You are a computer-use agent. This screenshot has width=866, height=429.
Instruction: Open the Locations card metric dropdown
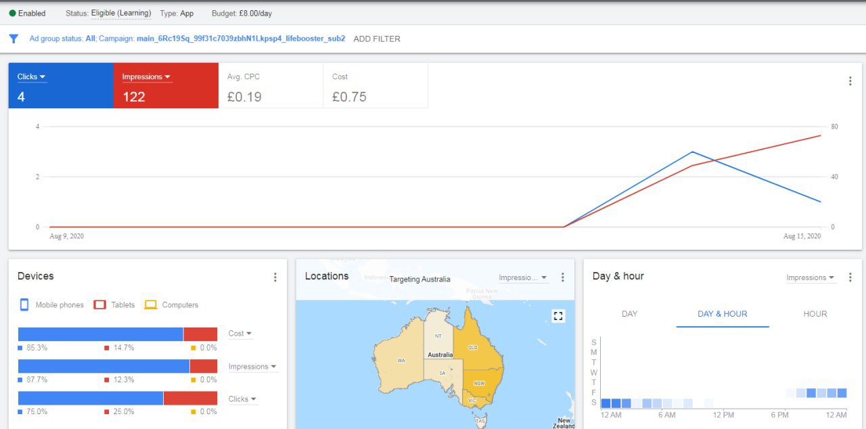tap(523, 277)
